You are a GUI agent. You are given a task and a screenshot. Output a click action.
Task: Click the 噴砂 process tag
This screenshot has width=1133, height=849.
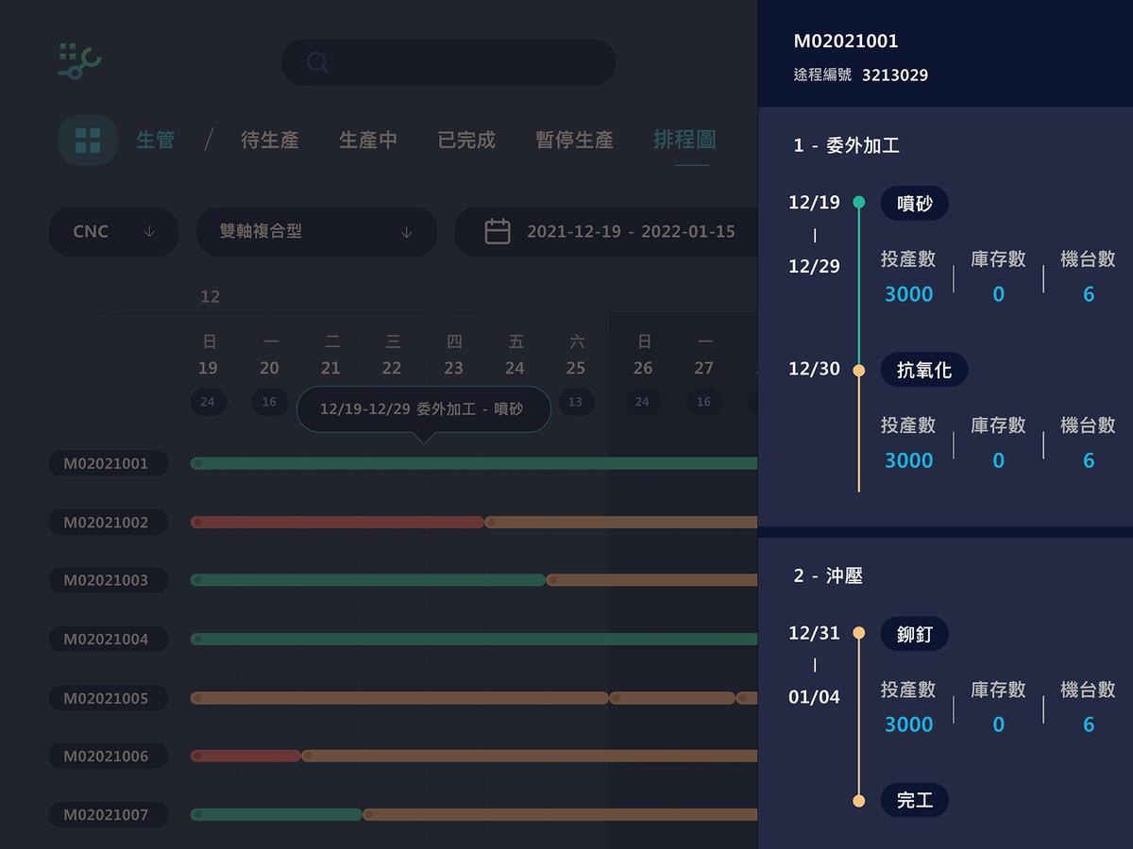pyautogui.click(x=914, y=203)
